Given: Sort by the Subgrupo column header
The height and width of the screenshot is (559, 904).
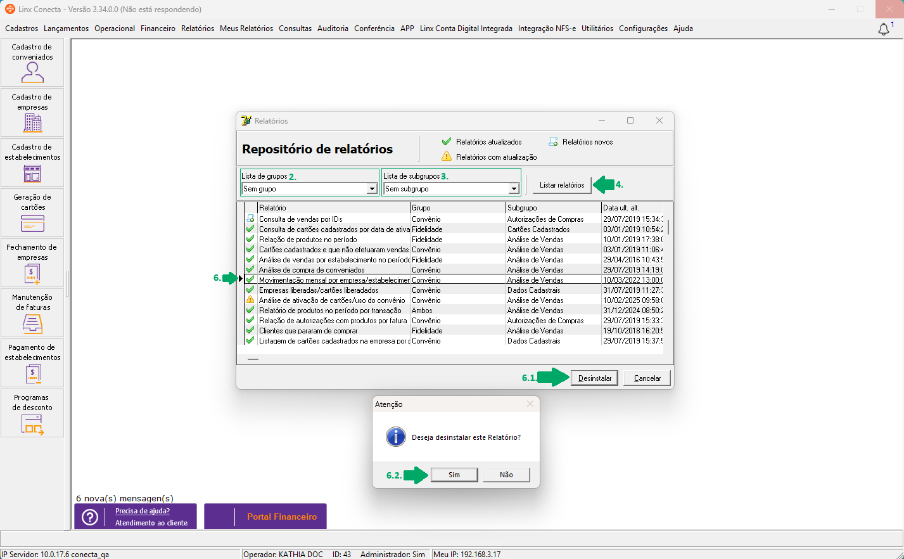Looking at the screenshot, I should click(554, 208).
